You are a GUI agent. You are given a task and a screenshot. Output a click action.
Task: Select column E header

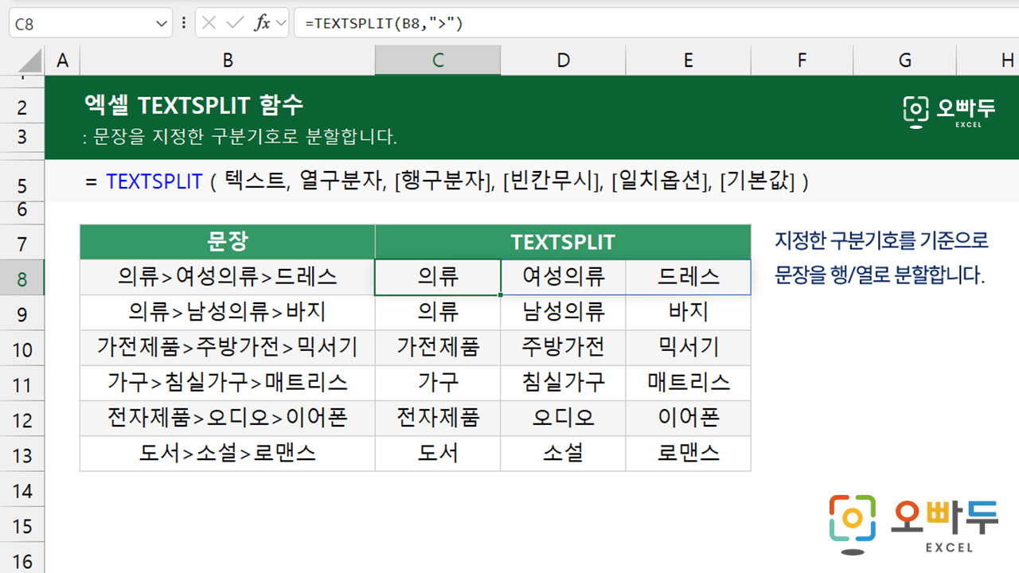coord(689,60)
